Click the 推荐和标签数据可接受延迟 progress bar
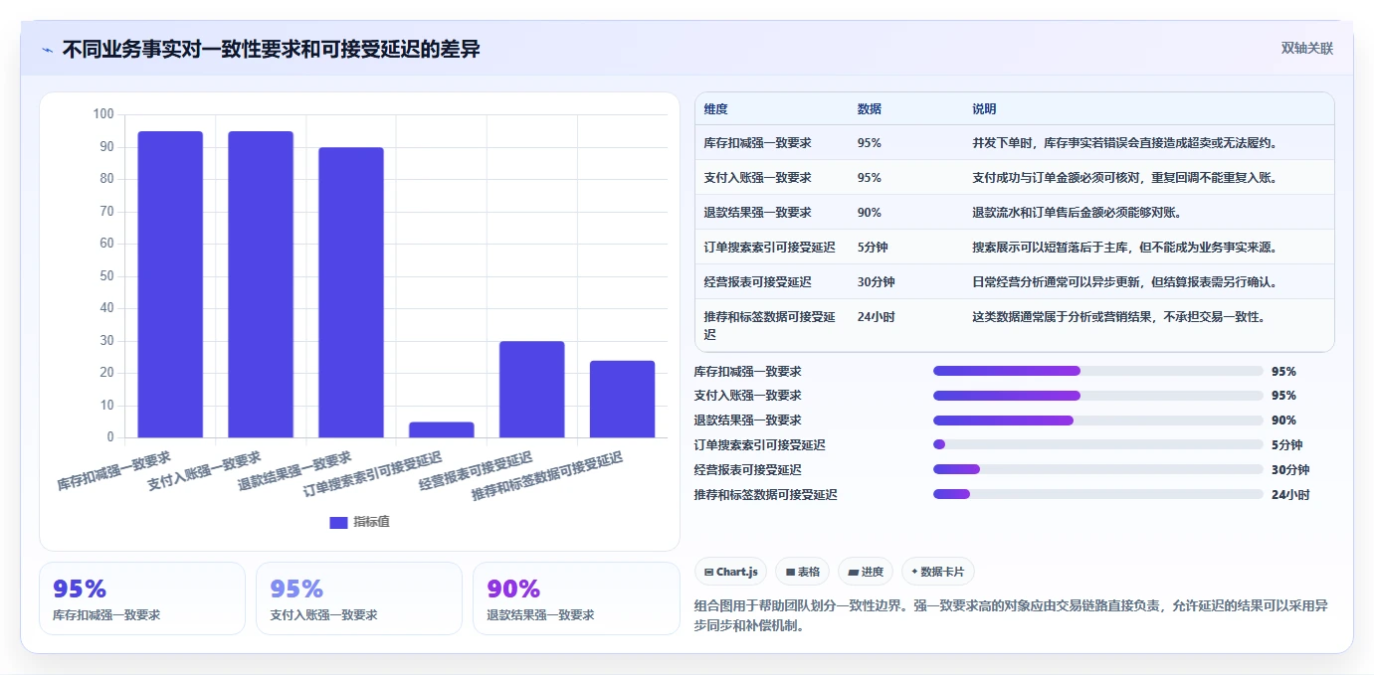The height and width of the screenshot is (675, 1374). coord(1098,494)
